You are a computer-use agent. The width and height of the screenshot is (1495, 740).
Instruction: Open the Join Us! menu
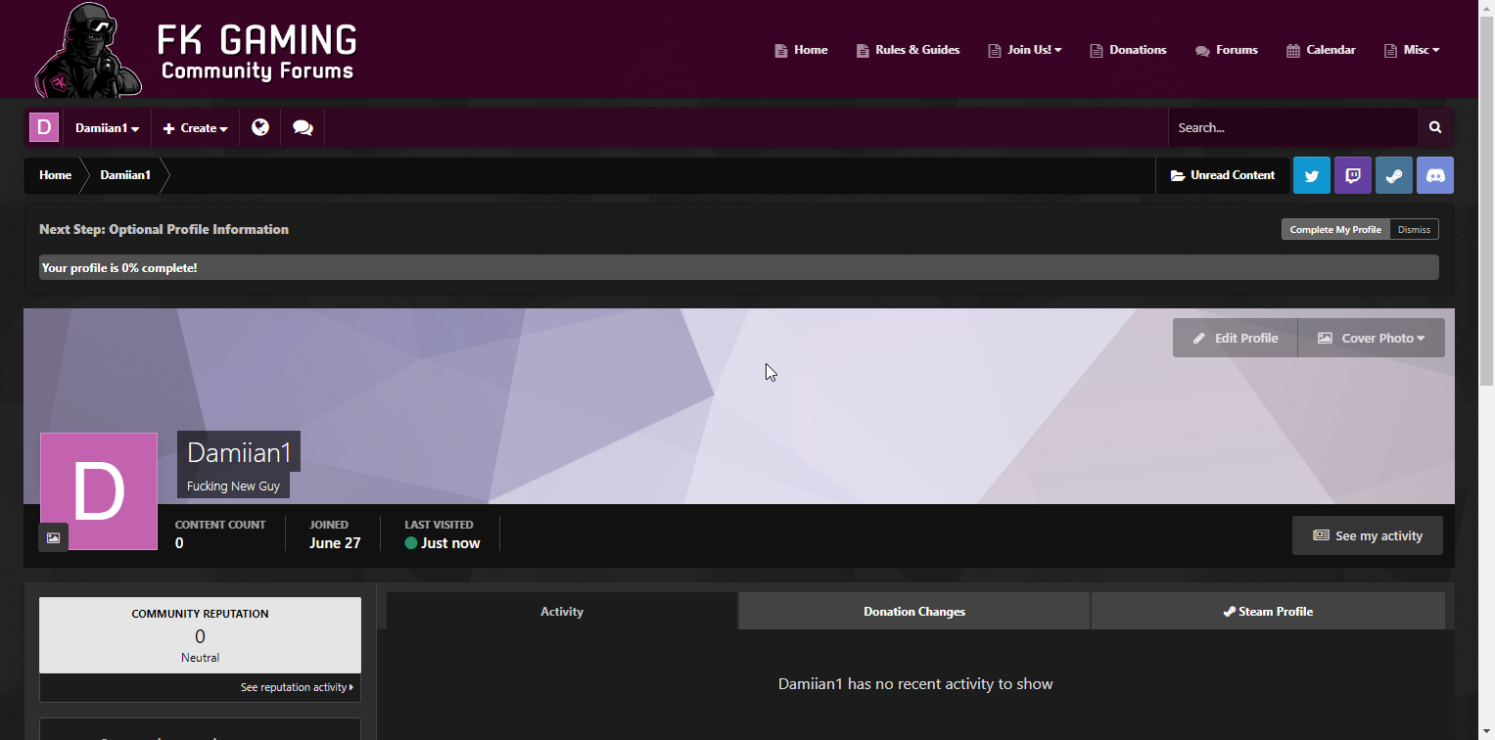1025,50
